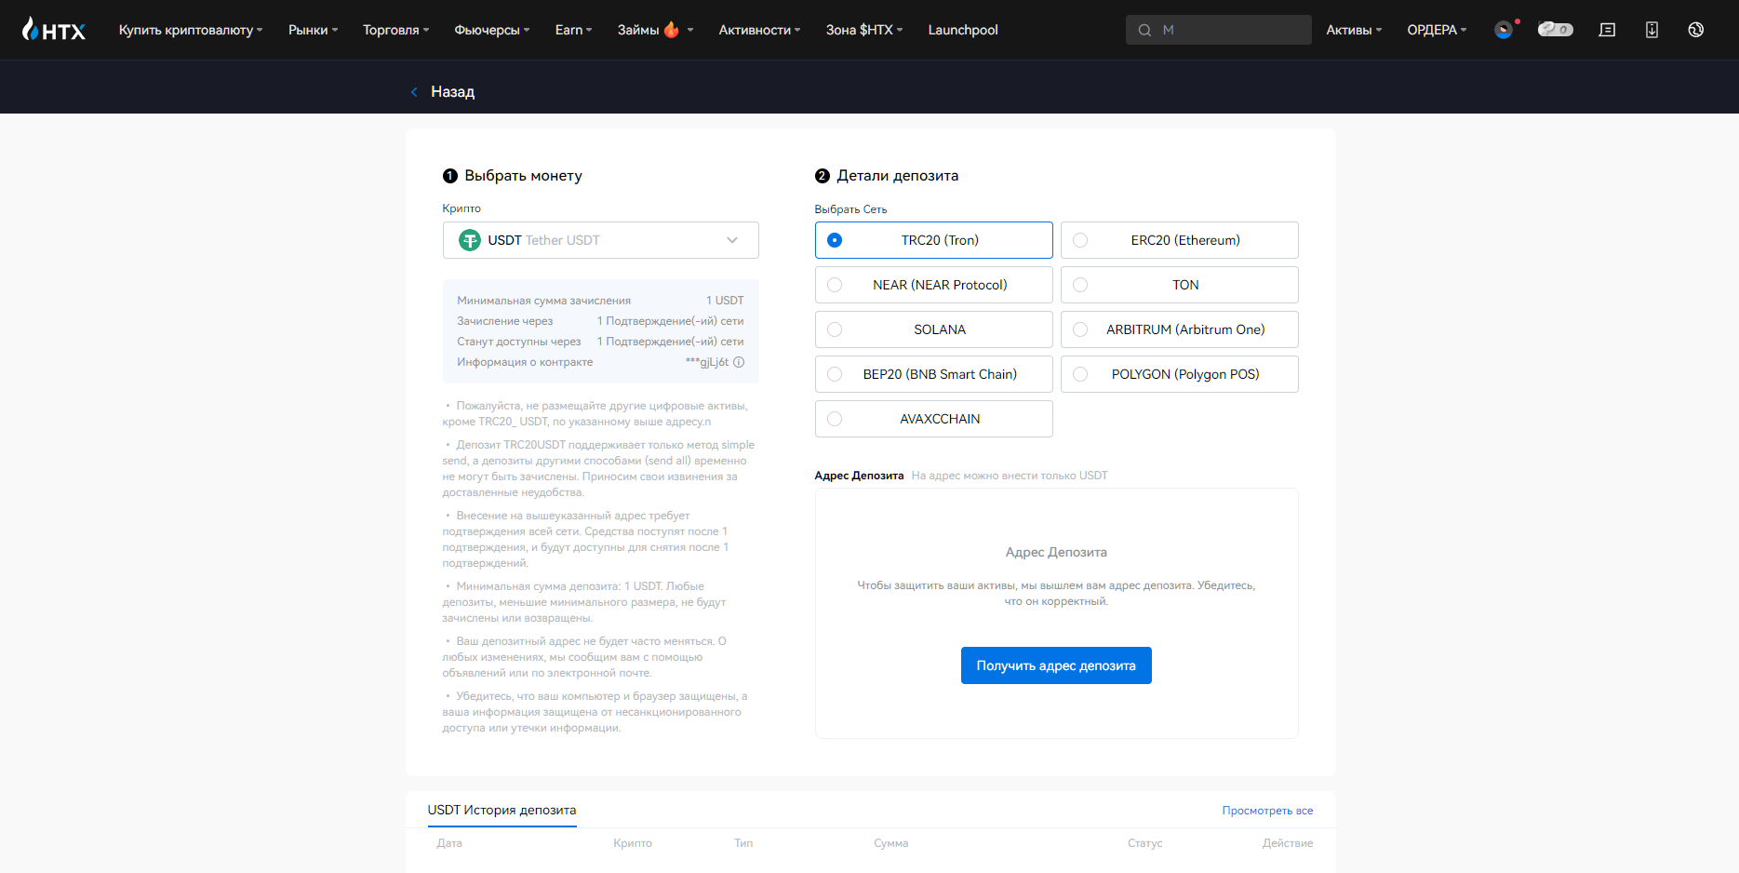Toggle the pill-shaped counter switch in header
The width and height of the screenshot is (1739, 873).
1555,30
